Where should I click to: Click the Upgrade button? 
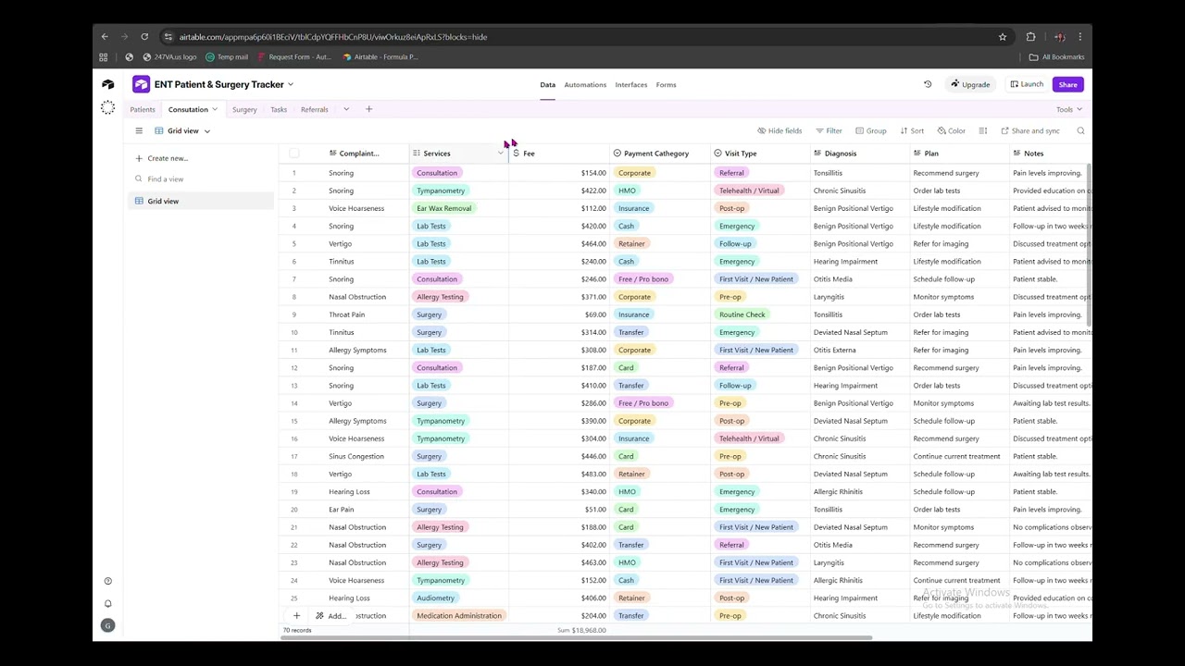pyautogui.click(x=970, y=84)
